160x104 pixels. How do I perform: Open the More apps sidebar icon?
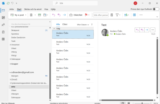click(x=3, y=39)
